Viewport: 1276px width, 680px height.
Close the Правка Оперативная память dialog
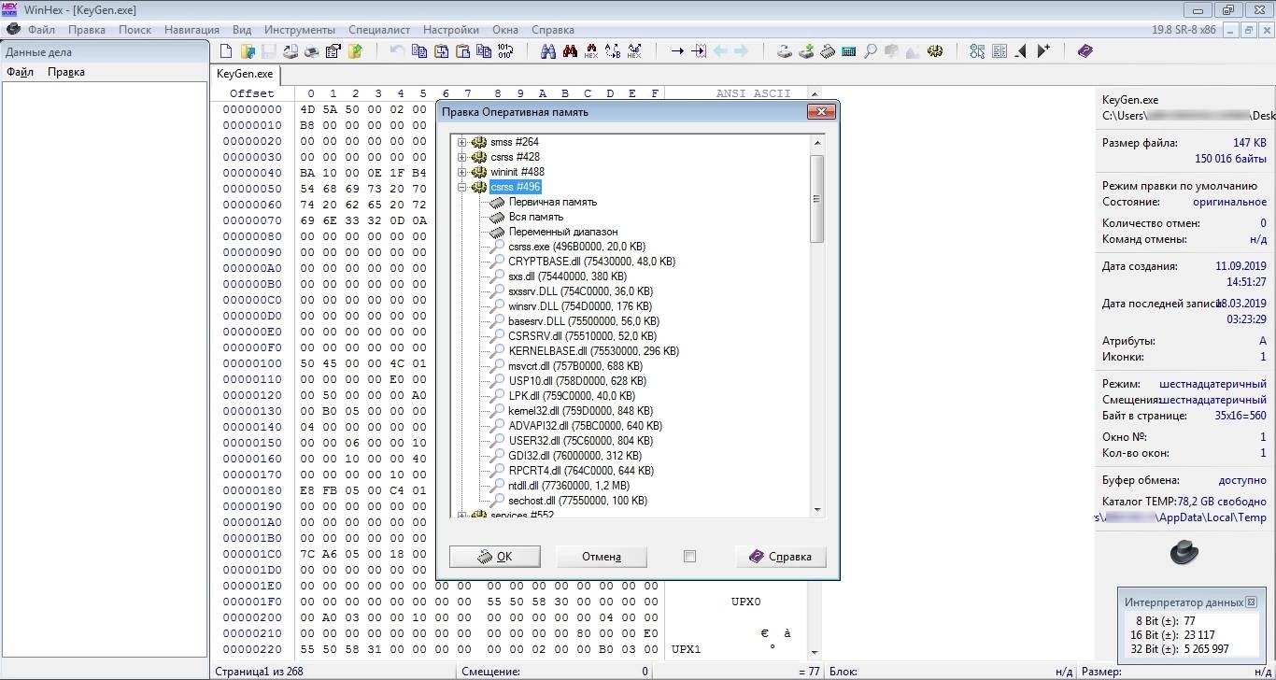point(821,112)
